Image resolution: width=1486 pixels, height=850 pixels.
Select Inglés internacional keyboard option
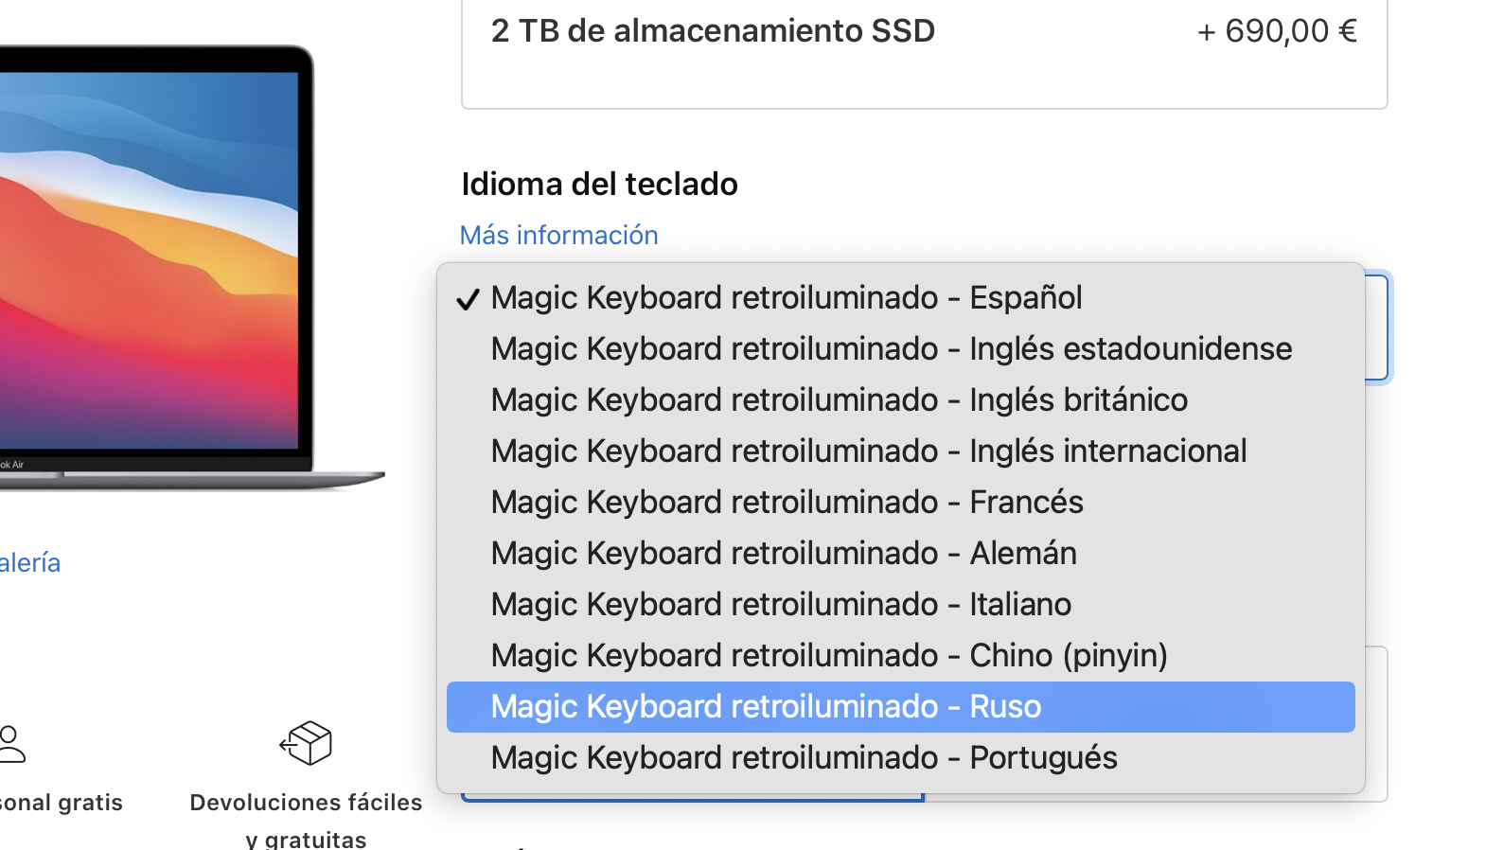point(868,452)
